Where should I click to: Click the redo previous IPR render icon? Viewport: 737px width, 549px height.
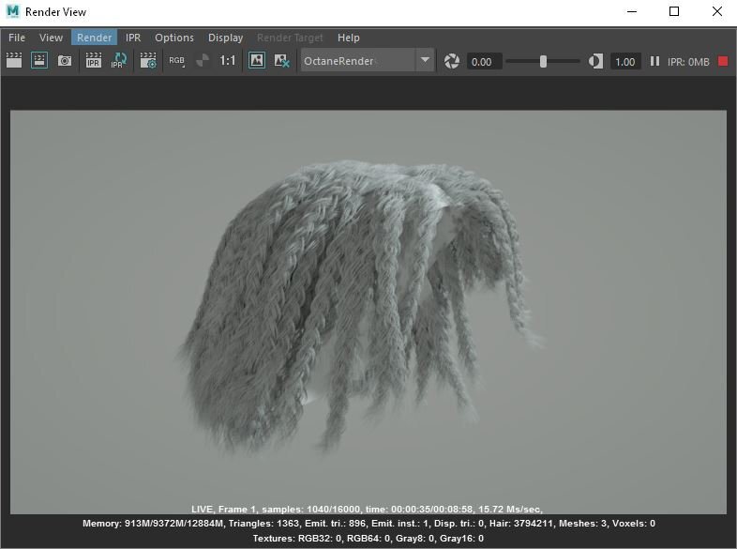click(x=94, y=61)
